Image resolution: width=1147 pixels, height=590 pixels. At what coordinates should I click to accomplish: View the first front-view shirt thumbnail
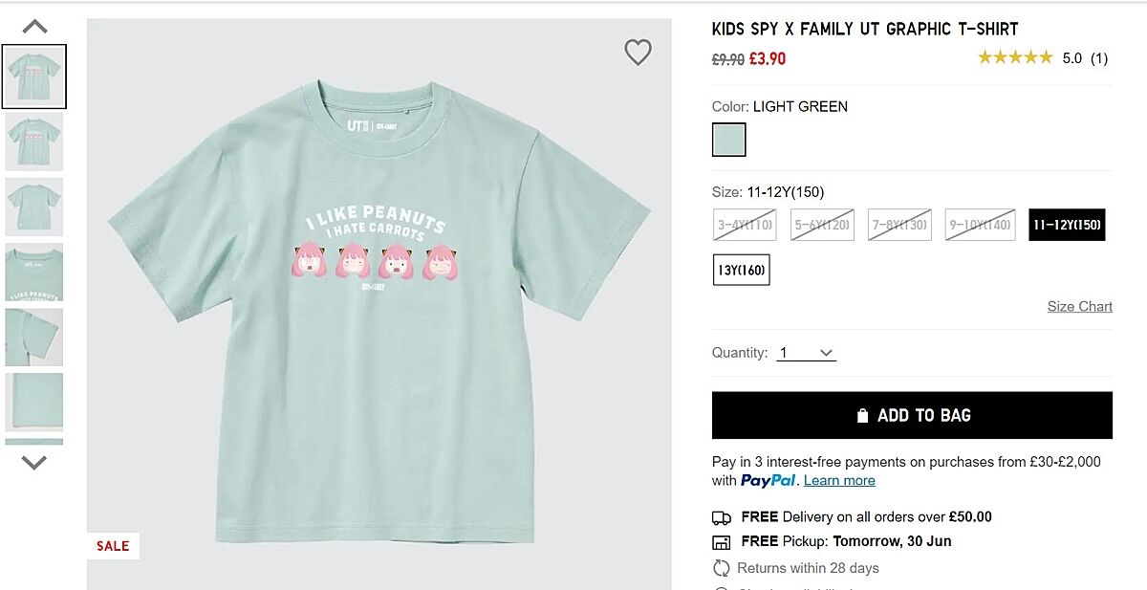pyautogui.click(x=34, y=76)
